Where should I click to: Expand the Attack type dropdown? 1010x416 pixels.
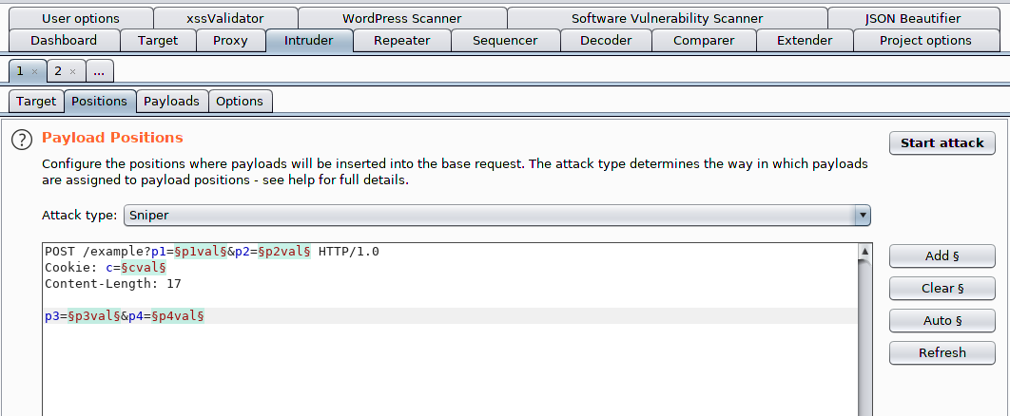[863, 216]
